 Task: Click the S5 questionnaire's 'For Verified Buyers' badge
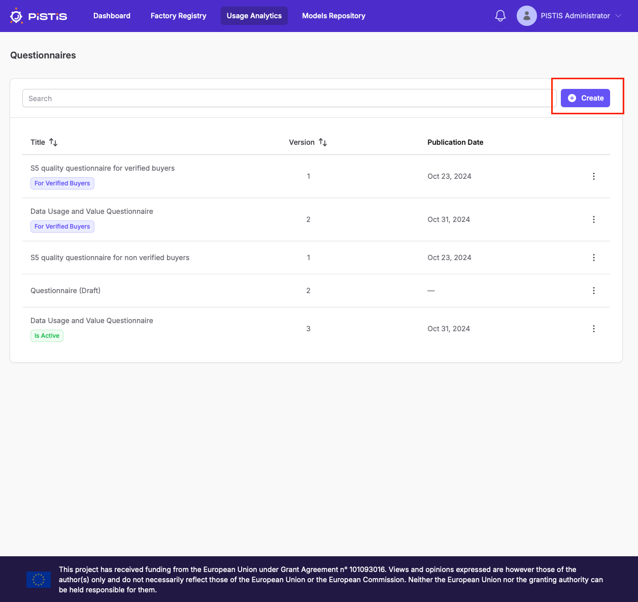(x=62, y=183)
